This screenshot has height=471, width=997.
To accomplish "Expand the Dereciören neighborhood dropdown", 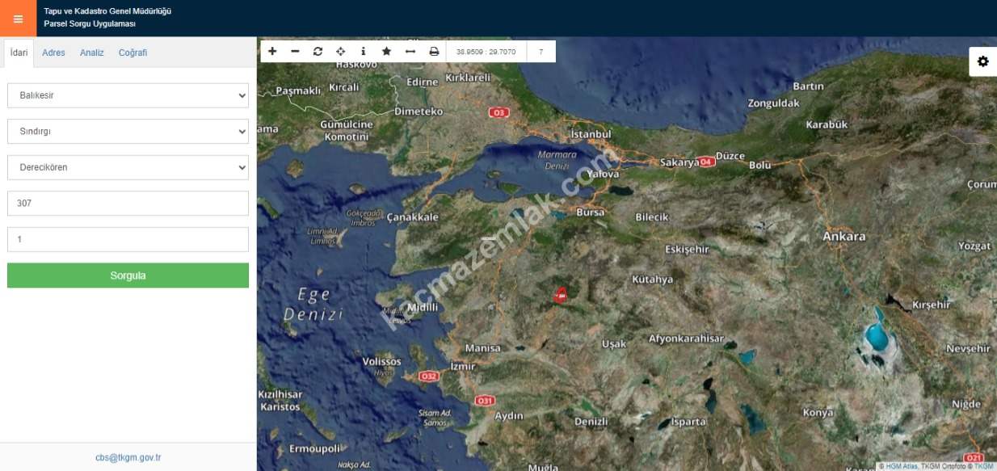I will (x=128, y=167).
